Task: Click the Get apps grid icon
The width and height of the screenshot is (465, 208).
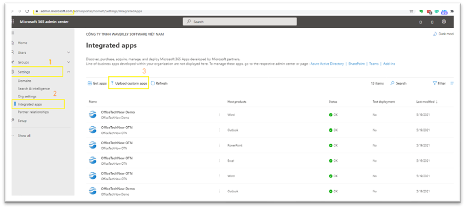Action: pos(90,83)
